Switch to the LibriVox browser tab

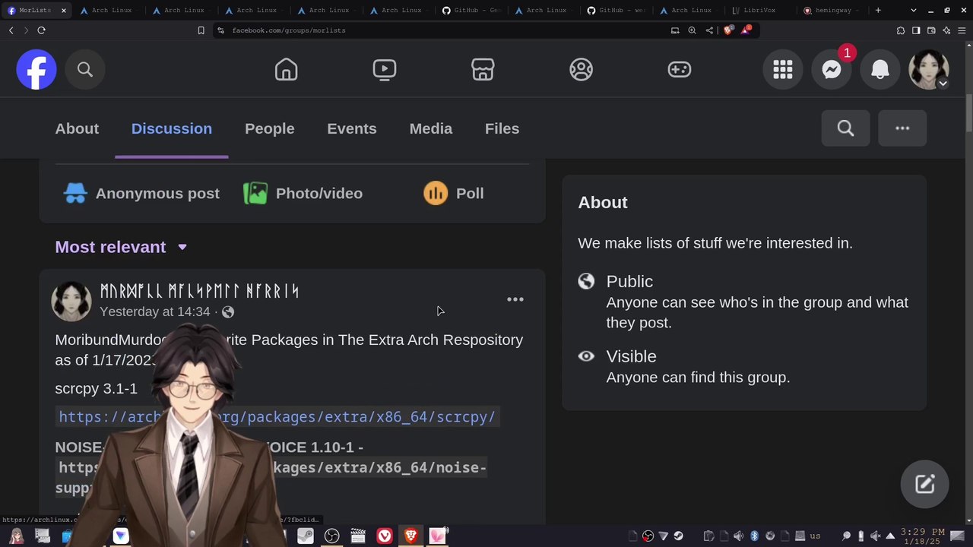click(x=759, y=11)
